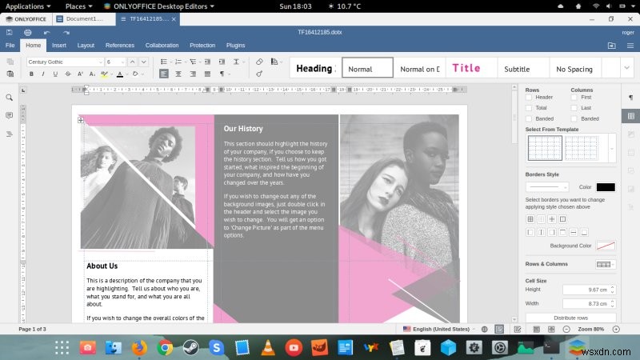Toggle underline formatting
640x360 pixels.
click(x=55, y=74)
